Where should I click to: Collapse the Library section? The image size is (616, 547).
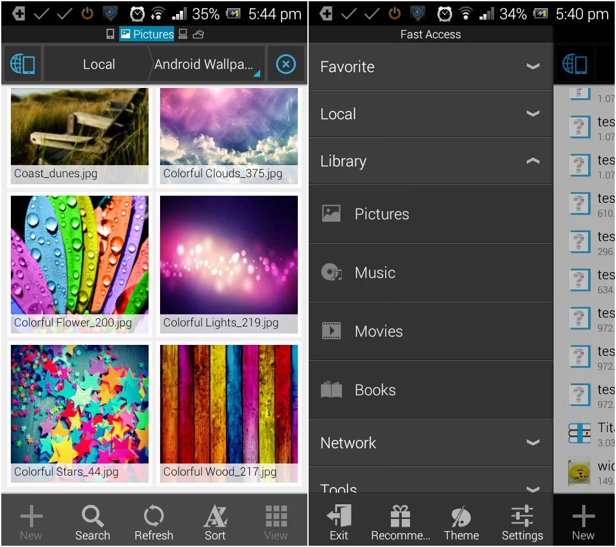(x=533, y=161)
